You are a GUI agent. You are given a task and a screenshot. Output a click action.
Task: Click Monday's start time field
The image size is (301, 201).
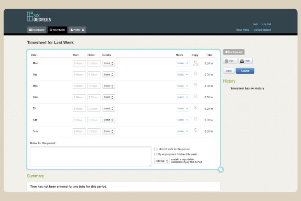click(x=79, y=63)
